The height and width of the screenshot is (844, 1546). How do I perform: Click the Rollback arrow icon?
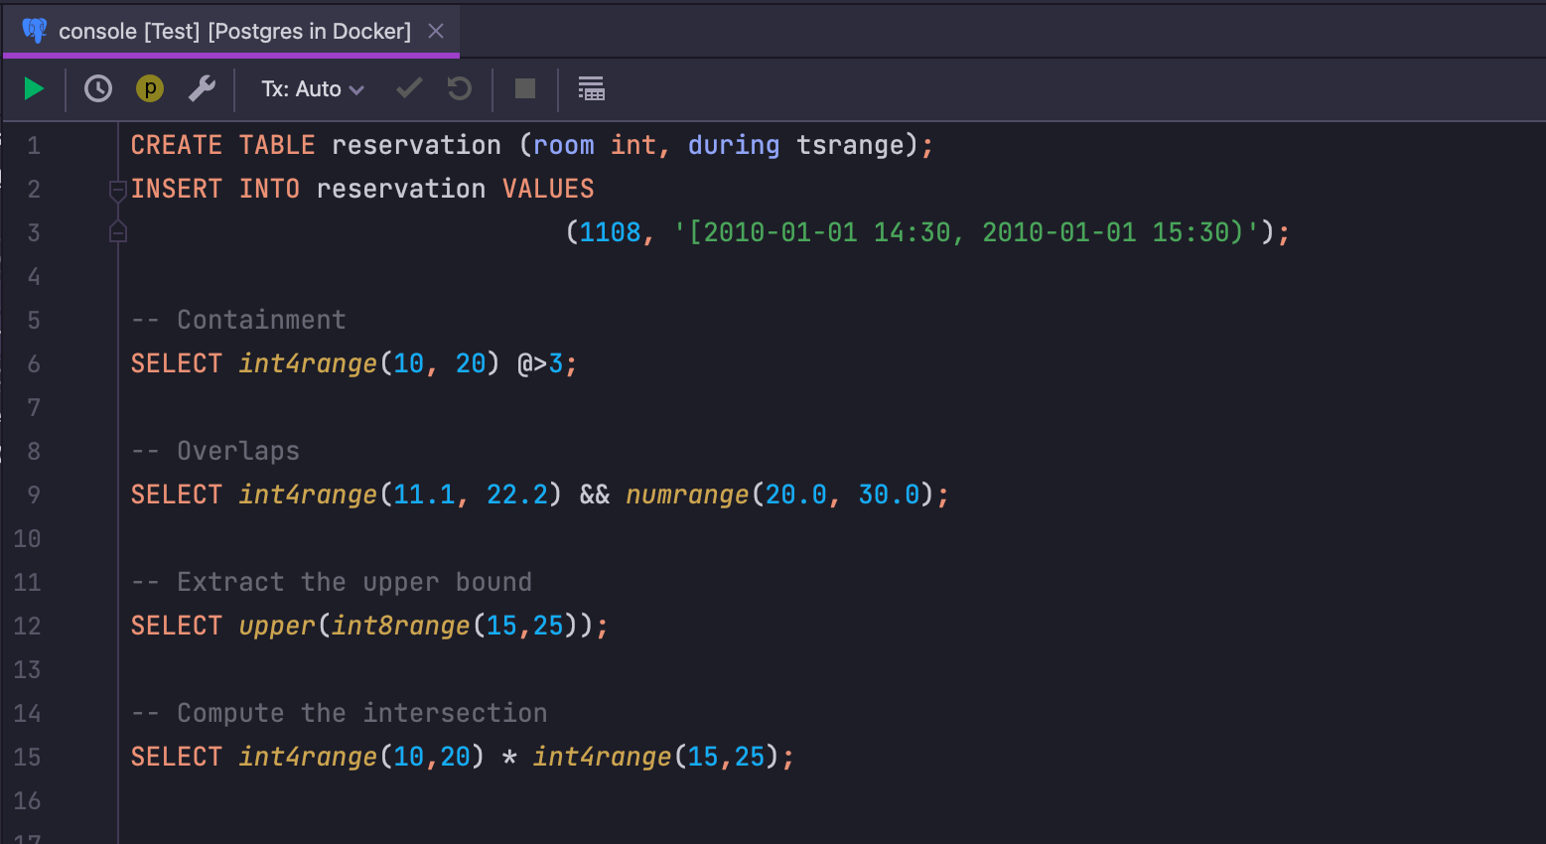click(459, 89)
